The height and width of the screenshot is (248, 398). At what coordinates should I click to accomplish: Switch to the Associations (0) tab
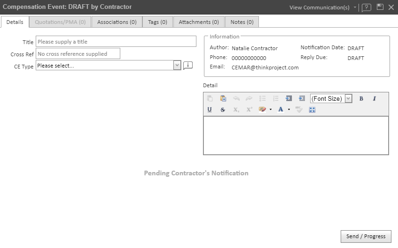pos(117,22)
